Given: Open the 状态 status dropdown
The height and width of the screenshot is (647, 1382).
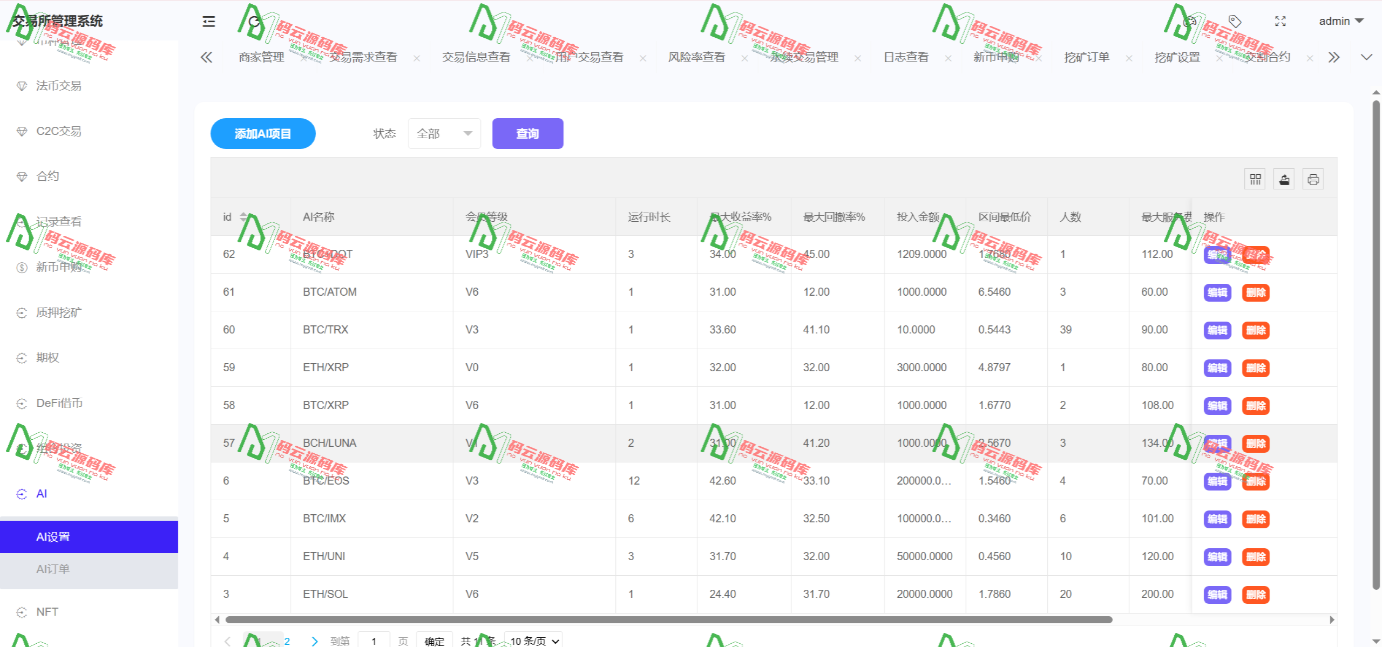Looking at the screenshot, I should [444, 133].
